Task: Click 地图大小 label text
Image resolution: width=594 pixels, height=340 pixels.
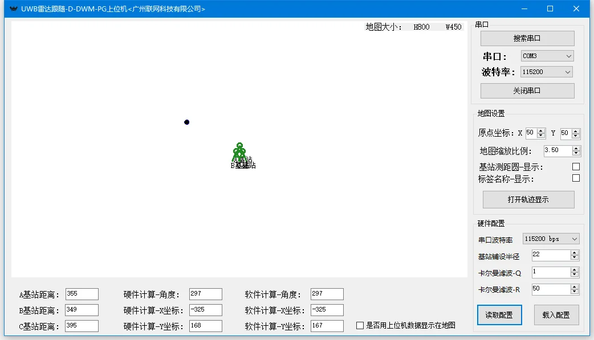Action: 384,27
